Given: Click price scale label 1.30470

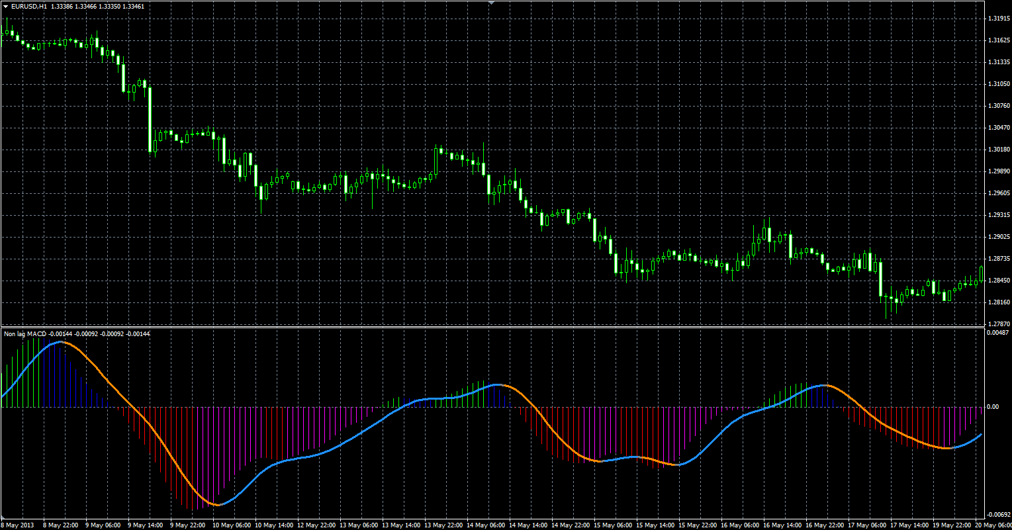Looking at the screenshot, I should (999, 127).
